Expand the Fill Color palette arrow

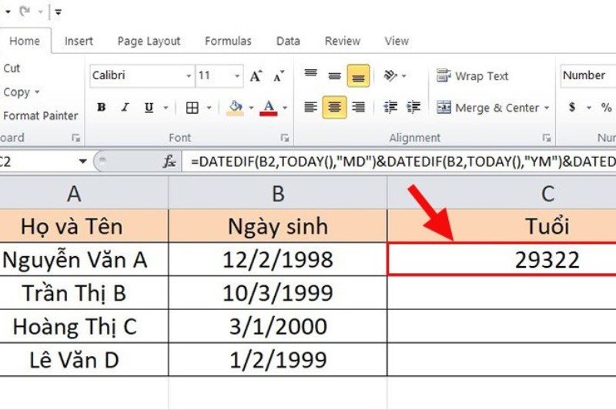click(251, 108)
